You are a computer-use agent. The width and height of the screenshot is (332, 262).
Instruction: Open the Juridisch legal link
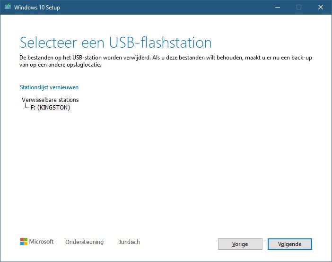tap(129, 242)
